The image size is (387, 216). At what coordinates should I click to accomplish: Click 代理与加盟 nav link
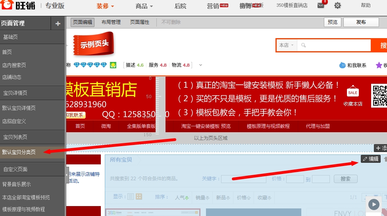(x=318, y=126)
